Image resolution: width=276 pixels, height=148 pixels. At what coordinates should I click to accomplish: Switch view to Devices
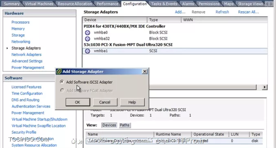click(109, 125)
